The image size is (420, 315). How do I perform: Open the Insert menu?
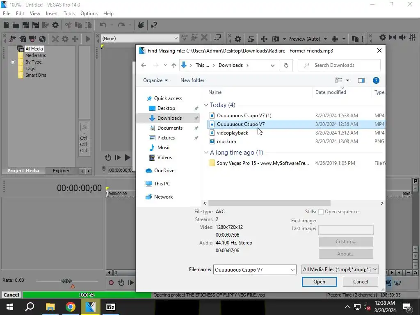(52, 14)
